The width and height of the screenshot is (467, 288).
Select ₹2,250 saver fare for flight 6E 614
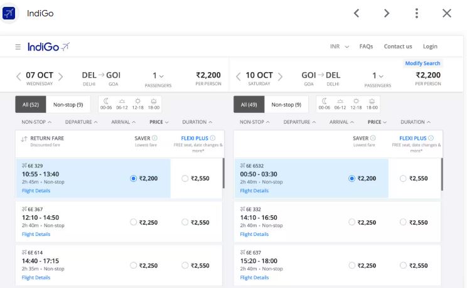pyautogui.click(x=134, y=265)
